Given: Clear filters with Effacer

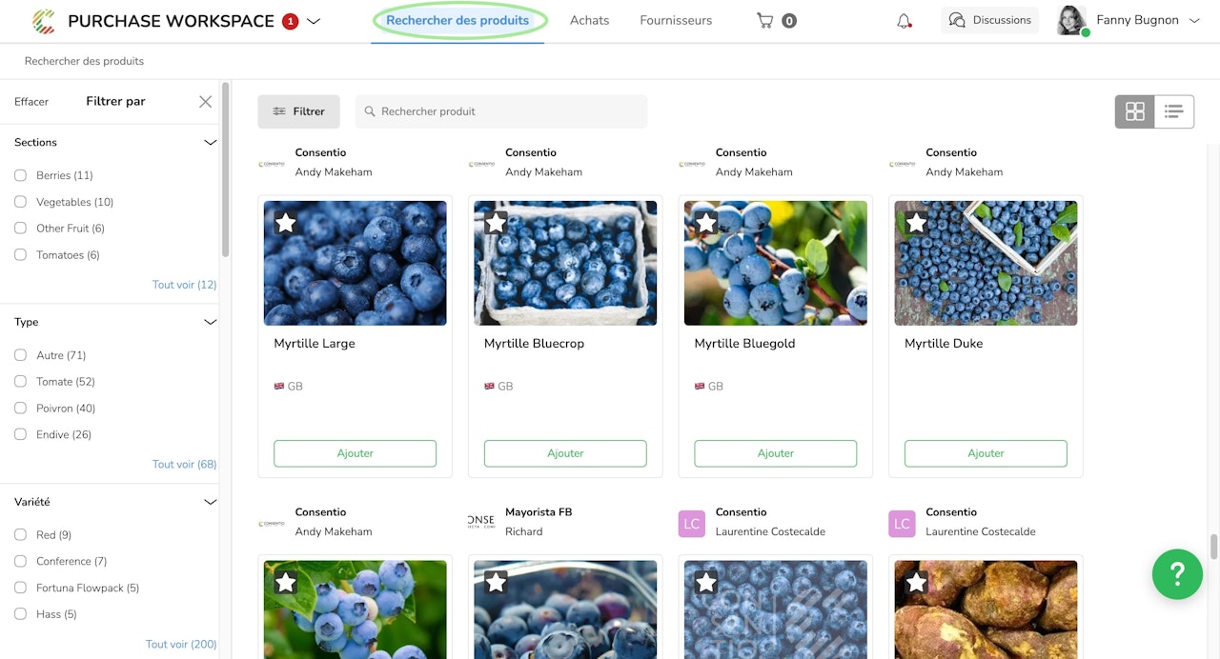Looking at the screenshot, I should pyautogui.click(x=31, y=102).
